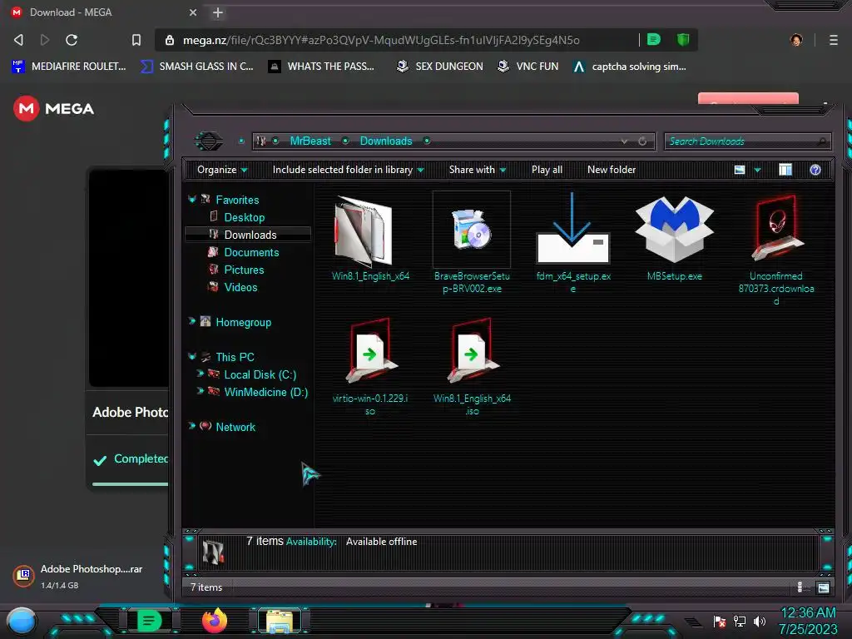This screenshot has height=639, width=852.
Task: Select fdm_x64_setup.exe installer
Action: (x=573, y=243)
